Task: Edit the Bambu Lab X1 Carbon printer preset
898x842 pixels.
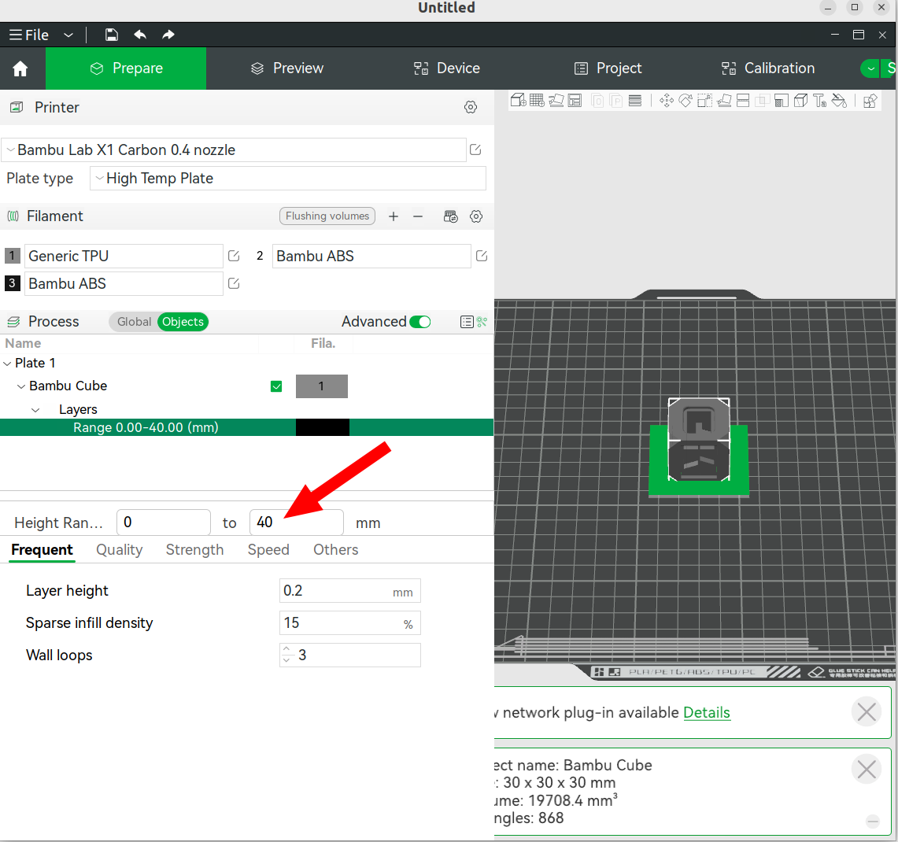Action: click(475, 150)
